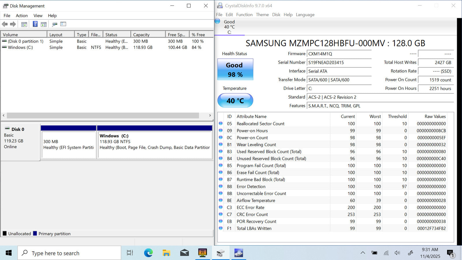Expand hidden icons in the system tray
The image size is (462, 260).
pos(363,253)
